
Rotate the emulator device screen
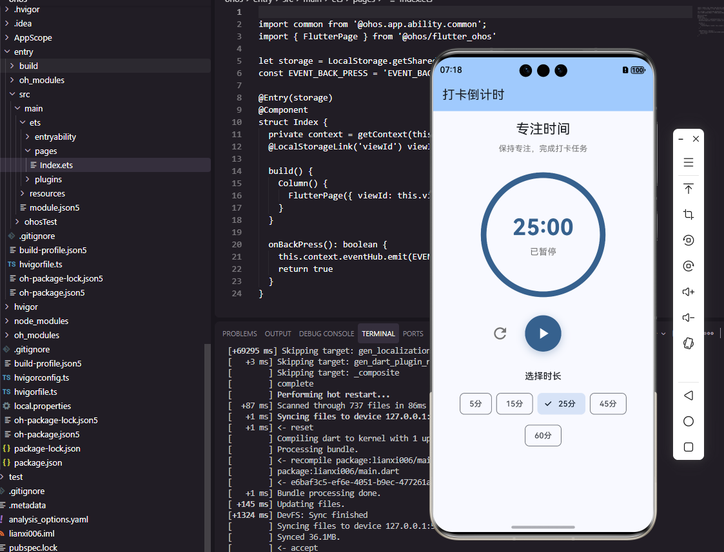coord(689,343)
